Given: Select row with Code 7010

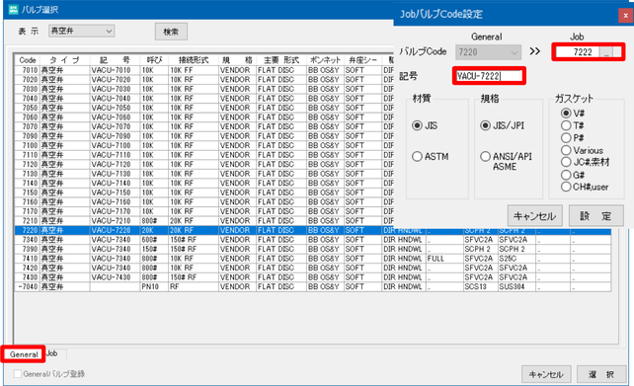Looking at the screenshot, I should point(203,70).
